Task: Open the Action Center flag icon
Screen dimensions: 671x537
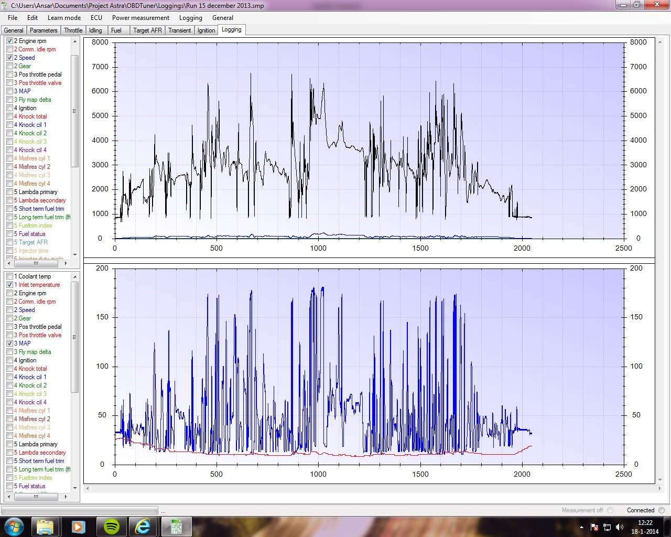Action: tap(594, 527)
